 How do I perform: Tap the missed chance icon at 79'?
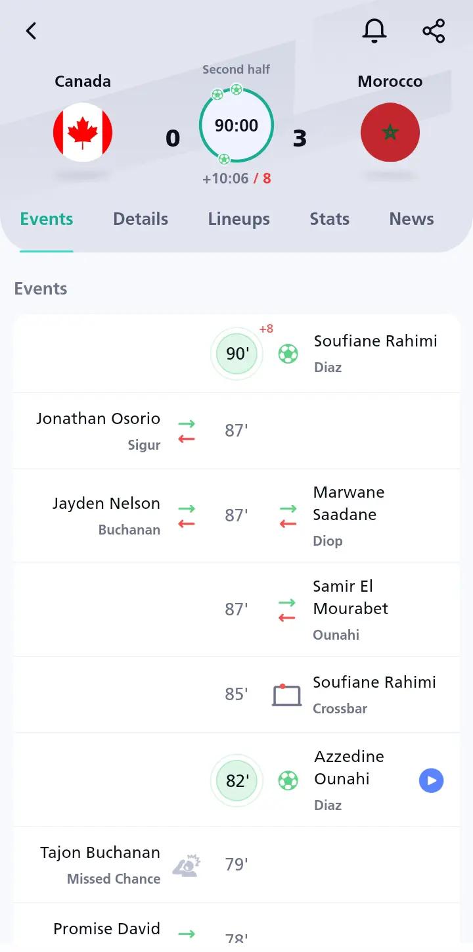point(187,865)
